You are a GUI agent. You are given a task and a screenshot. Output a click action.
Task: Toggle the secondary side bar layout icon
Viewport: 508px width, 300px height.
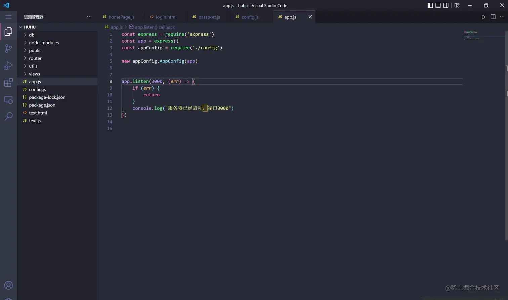pyautogui.click(x=446, y=5)
